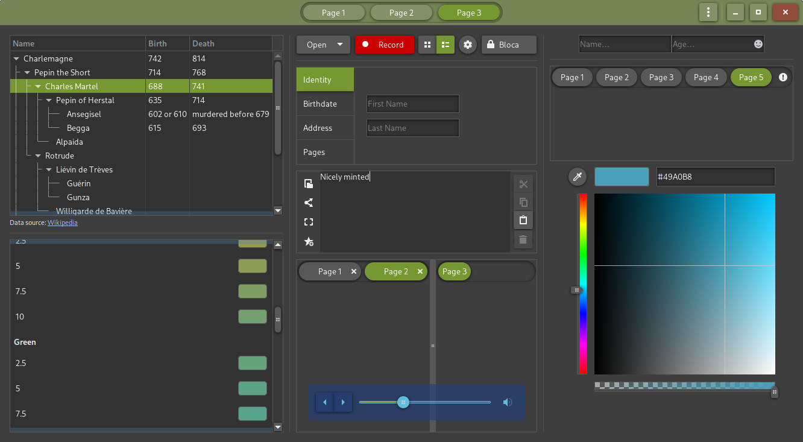803x442 pixels.
Task: Click the color list scroll-up arrow
Action: tap(278, 245)
